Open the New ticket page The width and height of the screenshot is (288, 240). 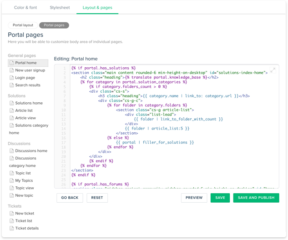(25, 213)
